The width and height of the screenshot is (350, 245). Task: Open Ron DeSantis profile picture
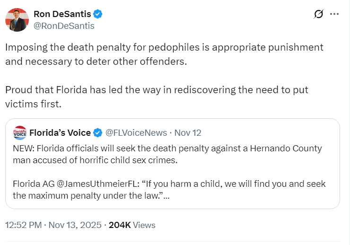pyautogui.click(x=17, y=20)
